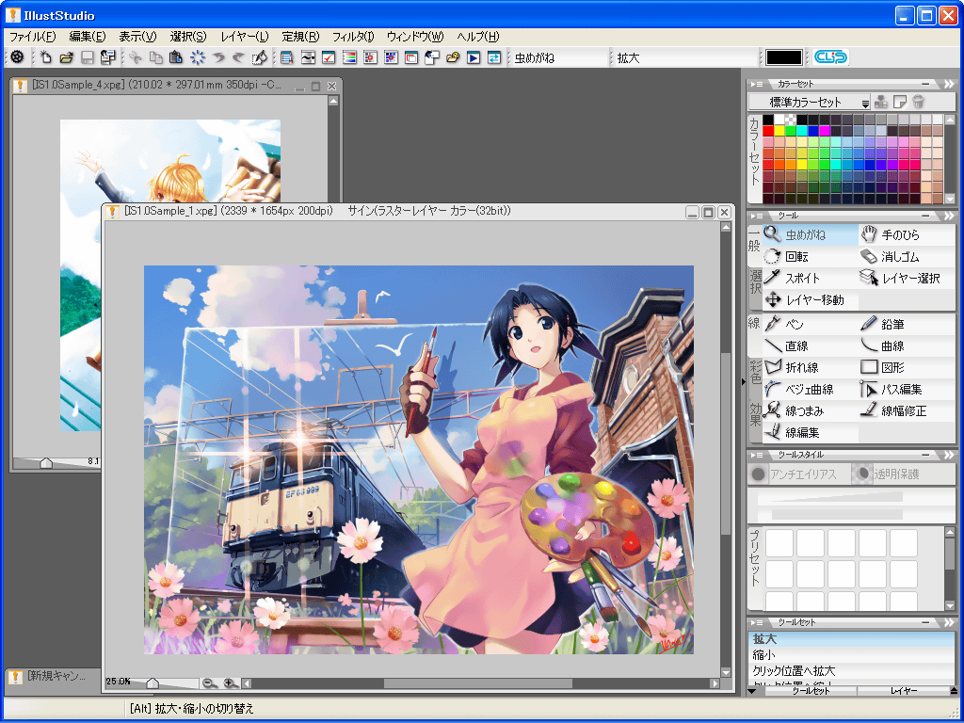Select the パス編集 path edit tool
This screenshot has width=964, height=723.
[x=907, y=389]
